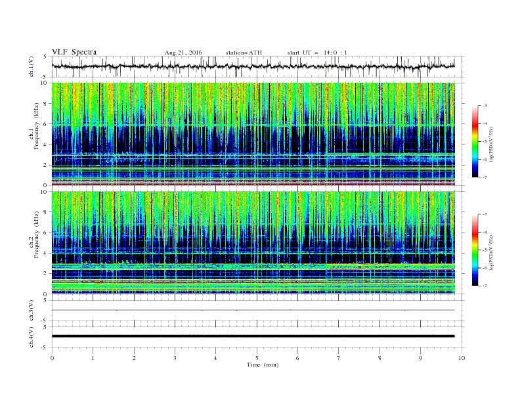520x402 pixels.
Task: Click the "Time (min)" x-axis label
Action: 263,365
